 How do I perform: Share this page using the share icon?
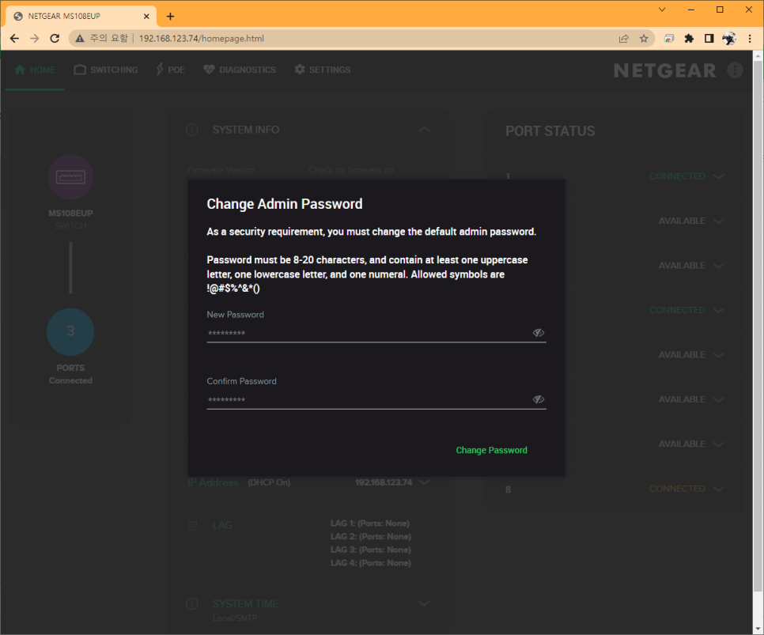(x=624, y=39)
